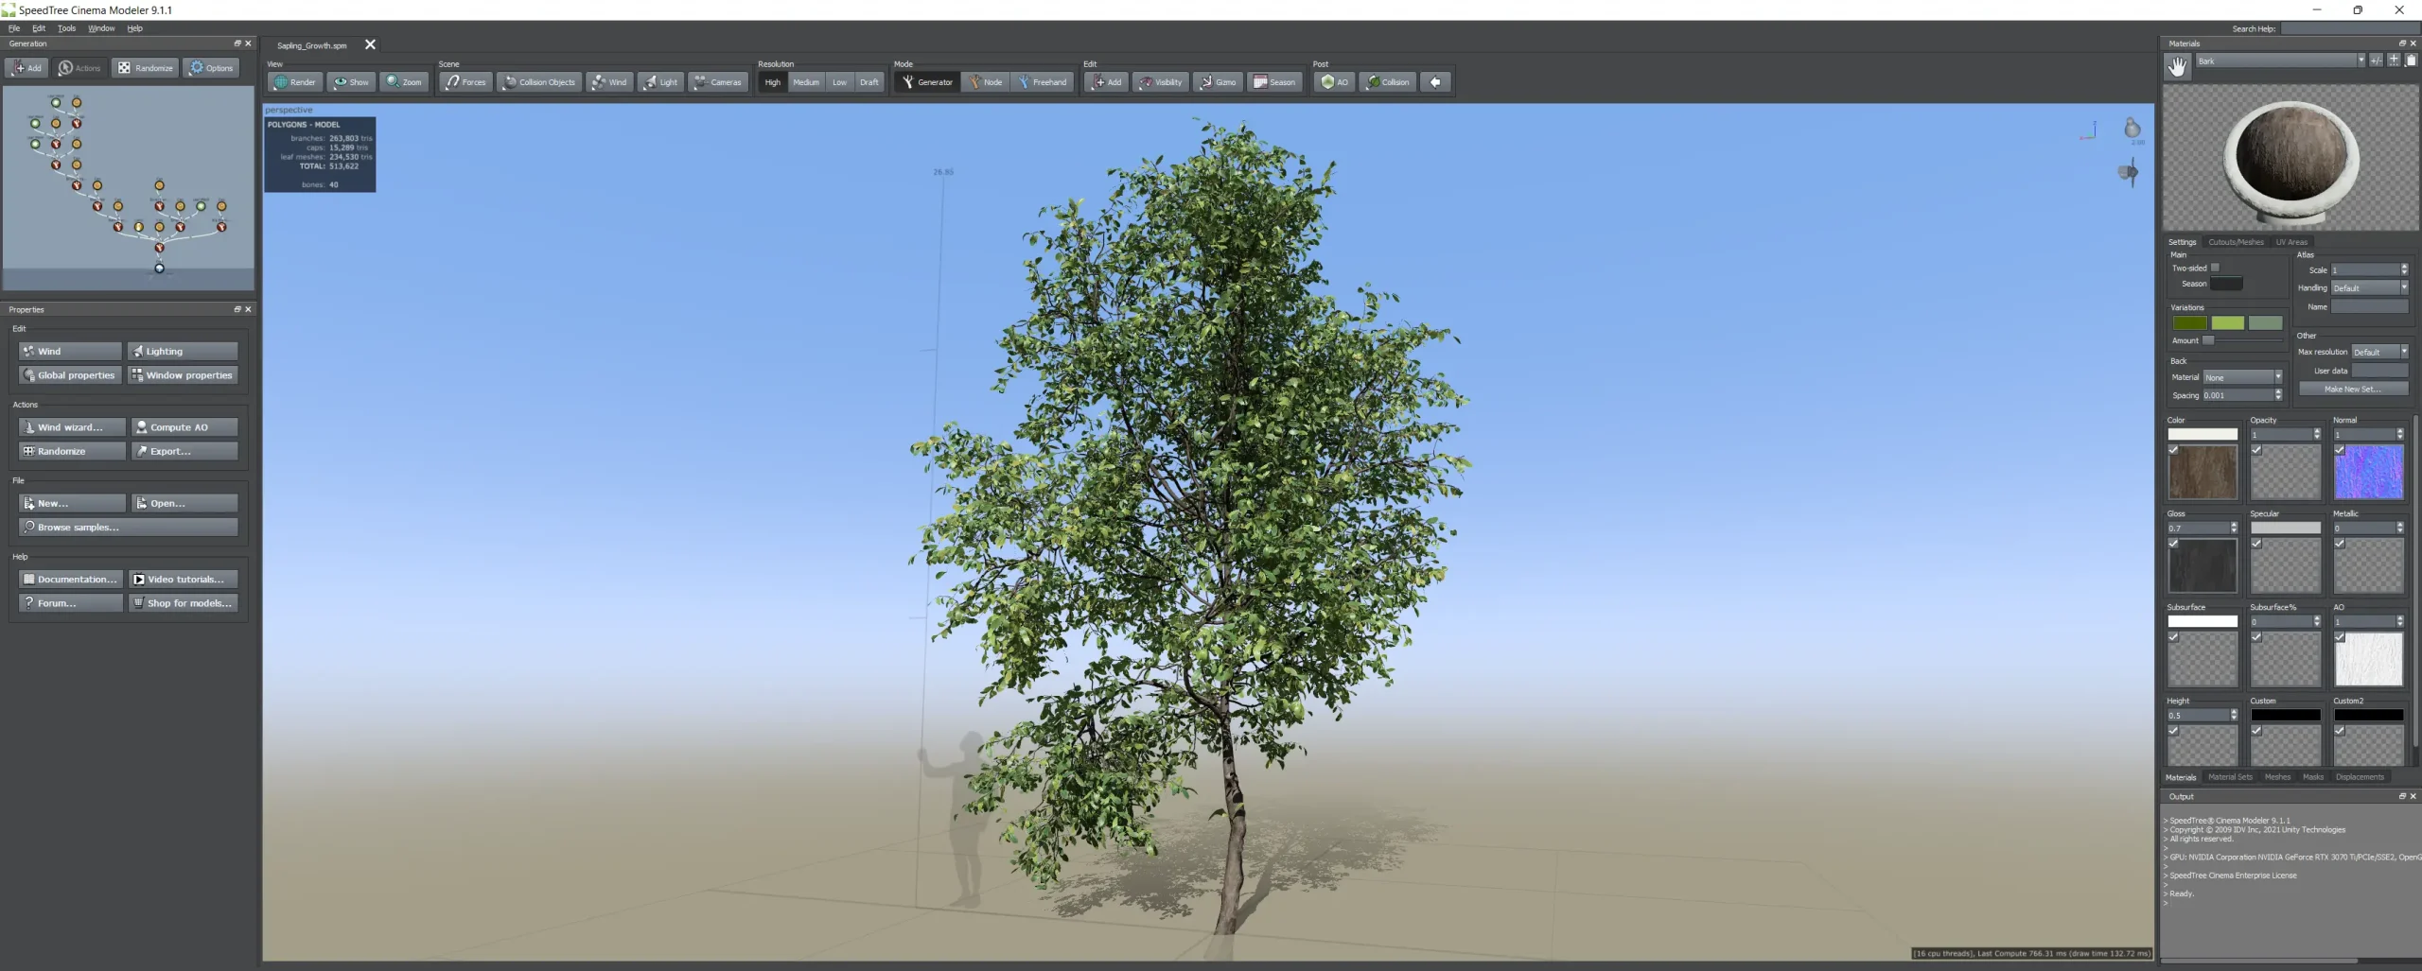Viewport: 2422px width, 971px height.
Task: Click the Season edit button
Action: coord(1274,82)
